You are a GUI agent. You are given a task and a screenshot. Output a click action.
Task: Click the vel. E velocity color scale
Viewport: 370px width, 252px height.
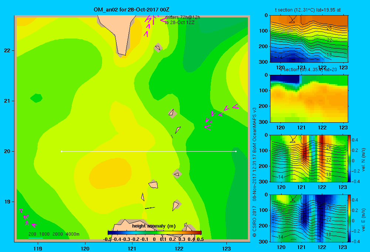point(349,218)
